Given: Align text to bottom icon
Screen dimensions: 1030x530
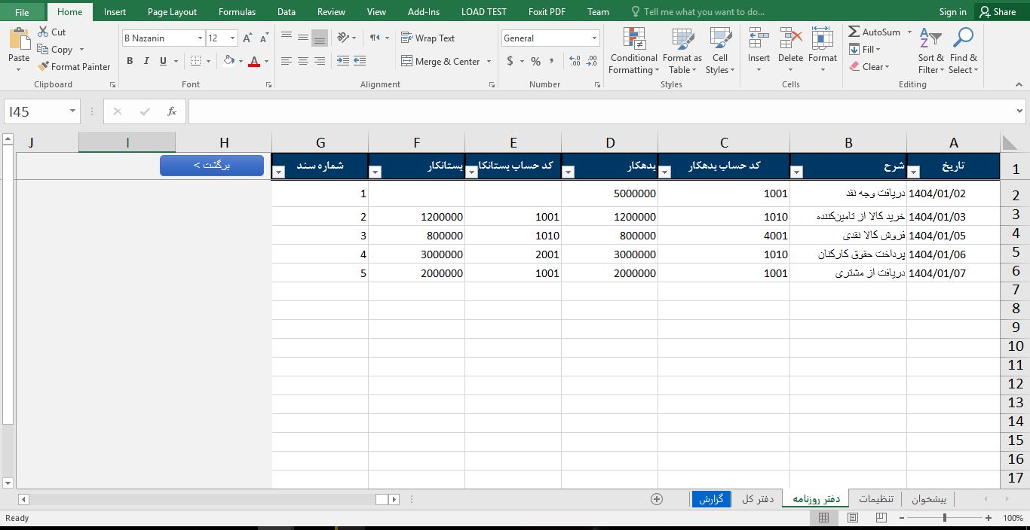Looking at the screenshot, I should coord(320,38).
